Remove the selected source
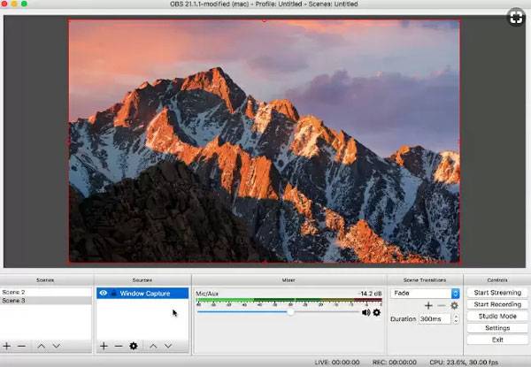Image resolution: width=531 pixels, height=367 pixels. coord(119,346)
